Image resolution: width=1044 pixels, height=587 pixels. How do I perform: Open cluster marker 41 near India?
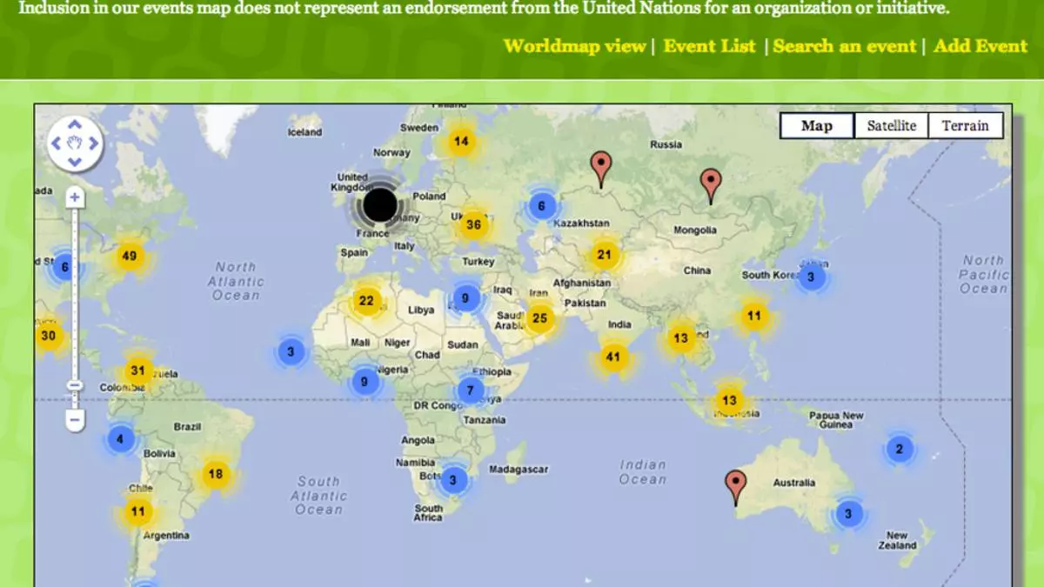614,357
